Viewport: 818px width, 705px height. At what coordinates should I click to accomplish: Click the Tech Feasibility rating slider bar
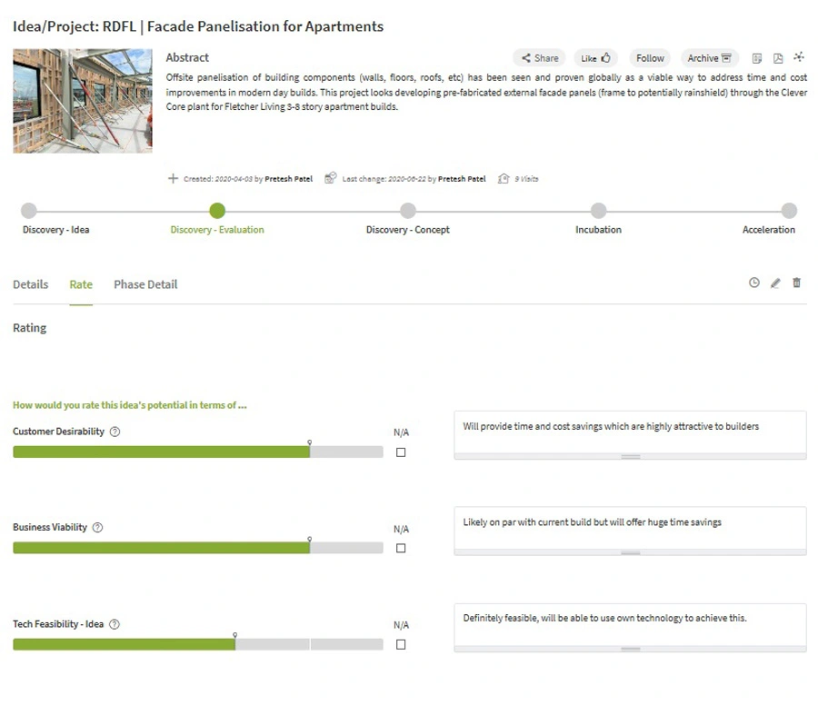pos(198,644)
